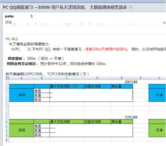Click '电信' in the green TCPCONN table

pyautogui.click(x=42, y=126)
